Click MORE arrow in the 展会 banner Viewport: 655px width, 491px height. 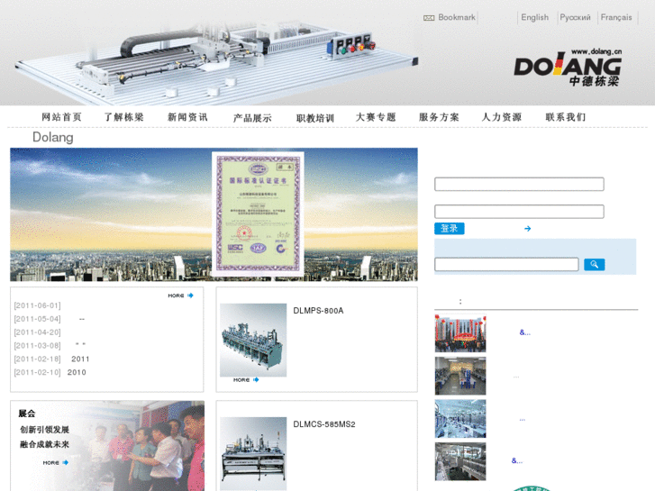[56, 462]
